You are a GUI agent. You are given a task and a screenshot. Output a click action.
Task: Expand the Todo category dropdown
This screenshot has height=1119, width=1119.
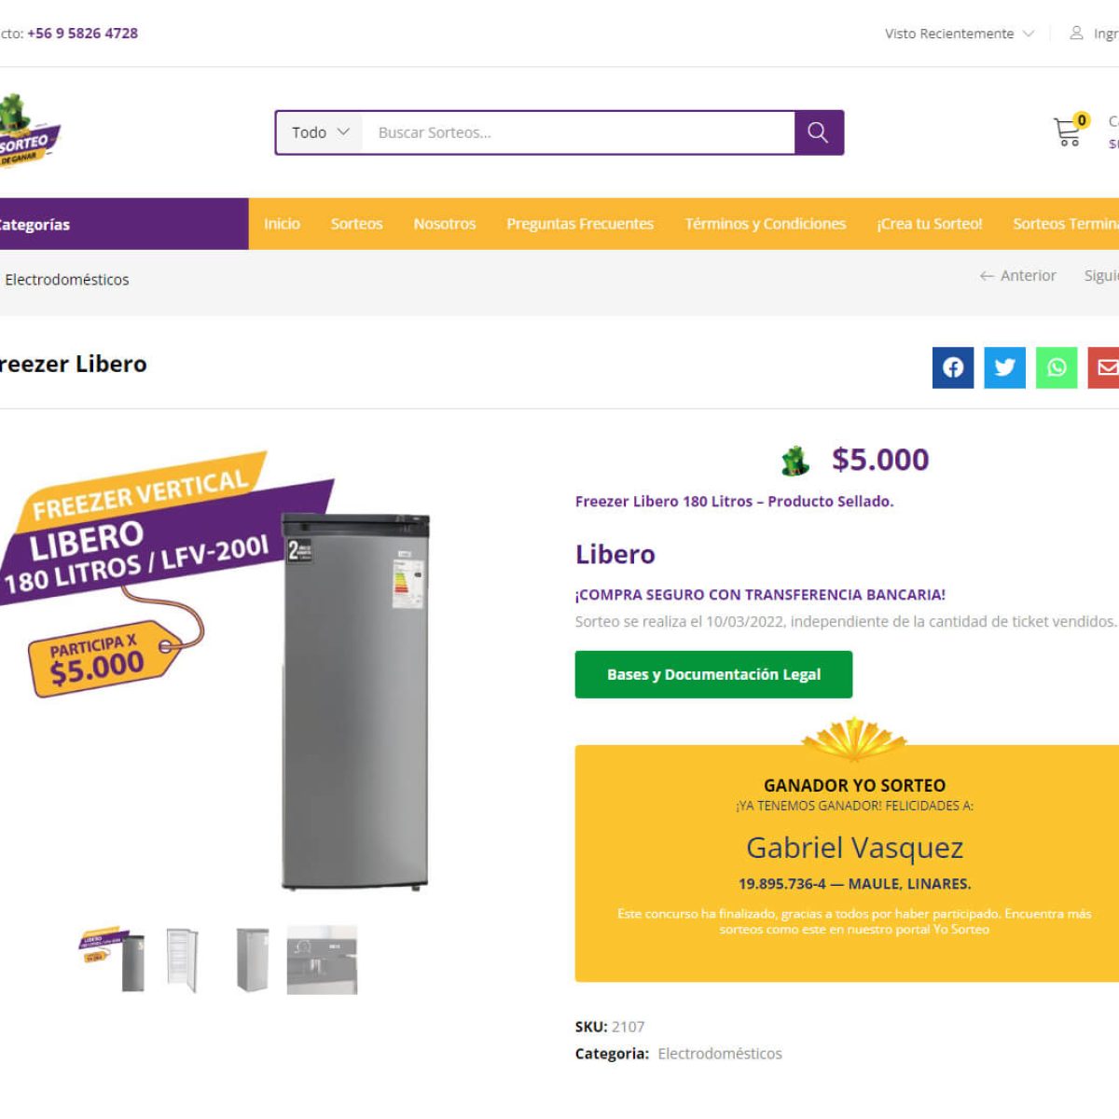click(320, 132)
